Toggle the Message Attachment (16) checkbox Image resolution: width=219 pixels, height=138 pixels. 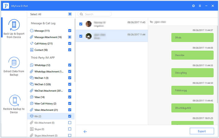[70, 37]
